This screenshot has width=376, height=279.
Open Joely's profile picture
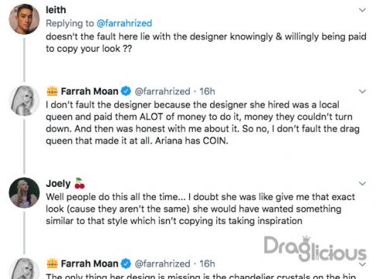pos(24,193)
